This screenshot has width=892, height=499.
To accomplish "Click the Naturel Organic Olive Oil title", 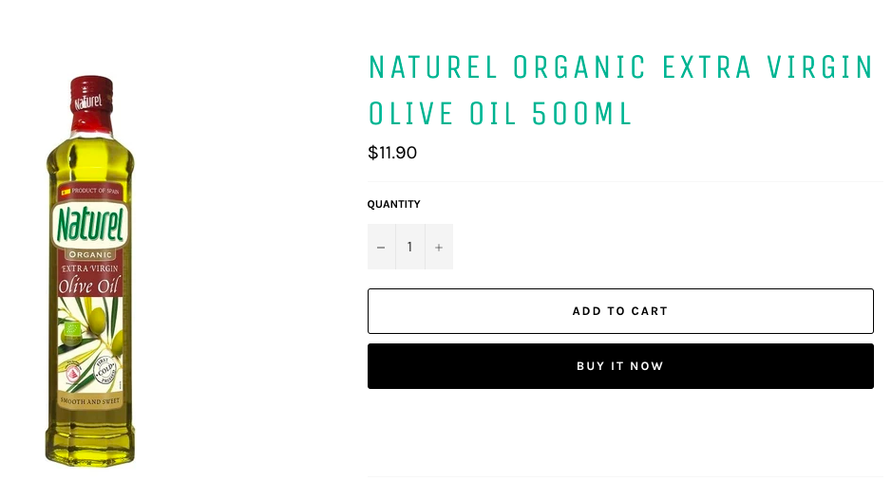I will (620, 90).
